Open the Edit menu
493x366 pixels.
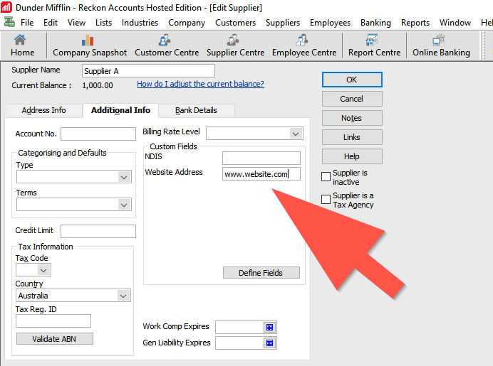(51, 23)
